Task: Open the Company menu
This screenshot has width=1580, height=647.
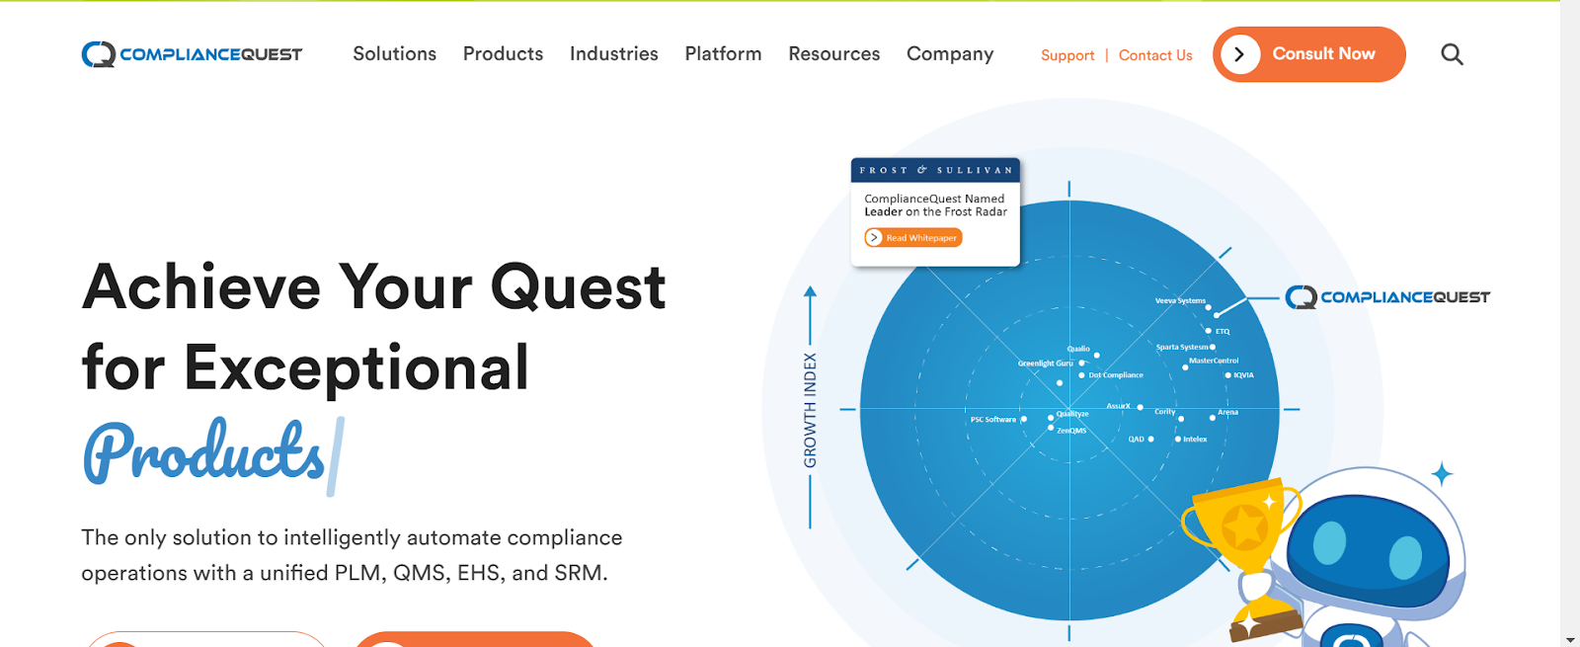Action: pyautogui.click(x=950, y=54)
